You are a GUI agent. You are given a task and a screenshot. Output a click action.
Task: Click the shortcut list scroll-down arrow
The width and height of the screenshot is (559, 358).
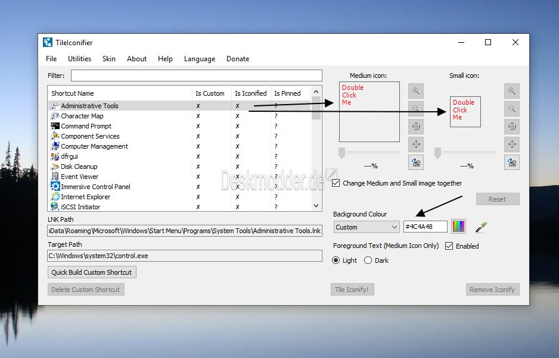(316, 206)
